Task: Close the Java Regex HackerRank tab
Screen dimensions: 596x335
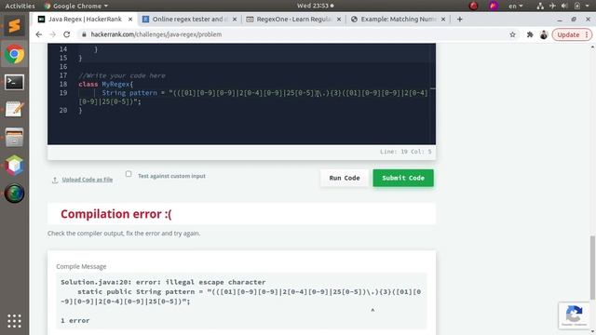Action: 130,19
